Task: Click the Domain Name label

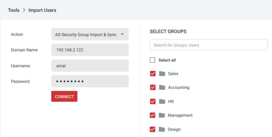Action: point(24,50)
